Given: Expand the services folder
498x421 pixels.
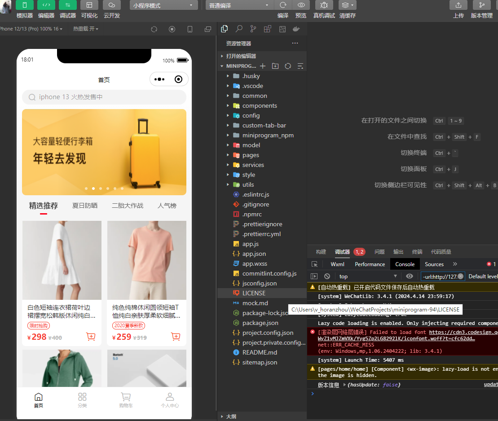Looking at the screenshot, I should 262,165.
